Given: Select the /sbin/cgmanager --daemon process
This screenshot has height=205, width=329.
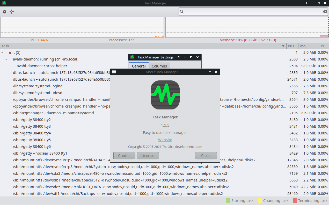Looking at the screenshot, I should [164, 113].
